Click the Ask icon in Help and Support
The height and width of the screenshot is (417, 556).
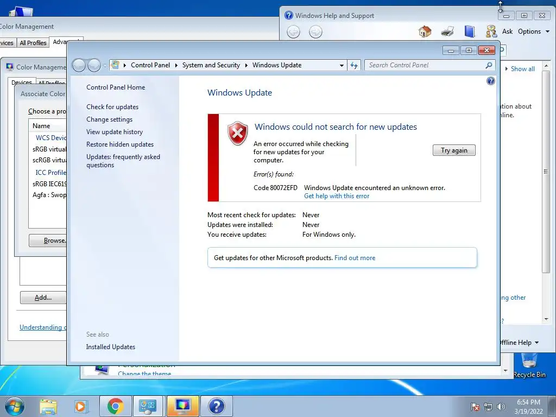pos(491,31)
